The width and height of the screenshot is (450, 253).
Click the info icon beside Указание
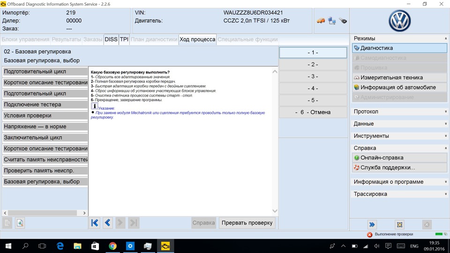pyautogui.click(x=94, y=106)
